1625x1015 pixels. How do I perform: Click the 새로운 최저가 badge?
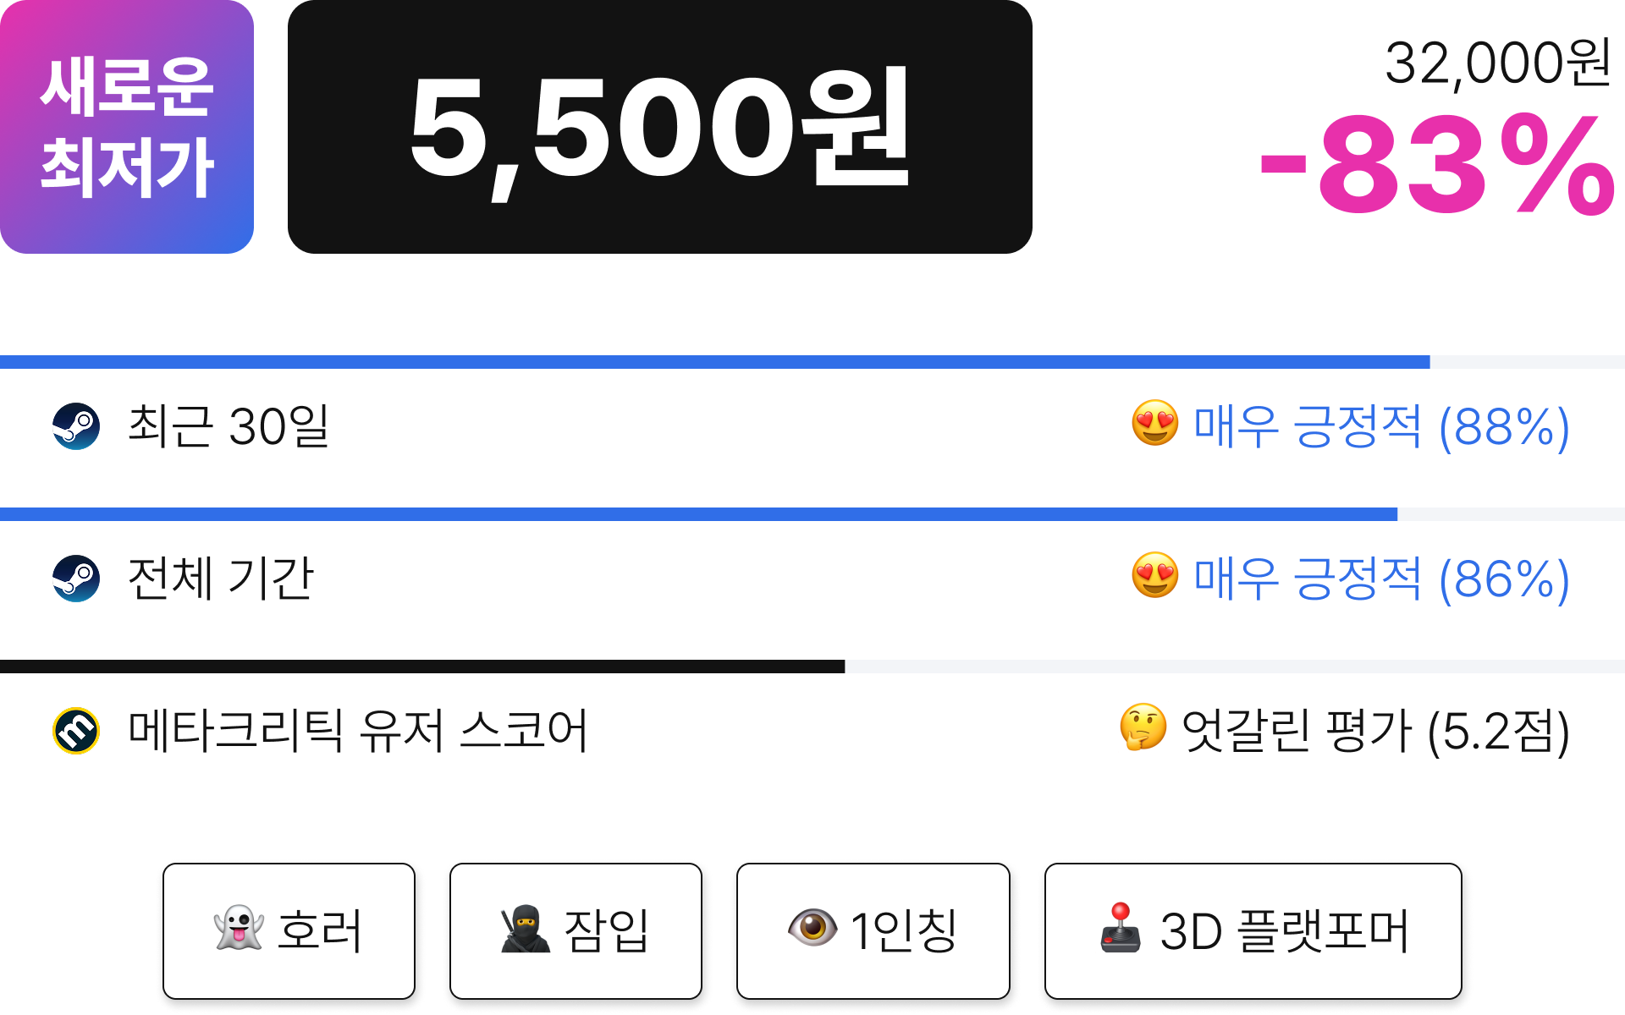click(x=127, y=127)
